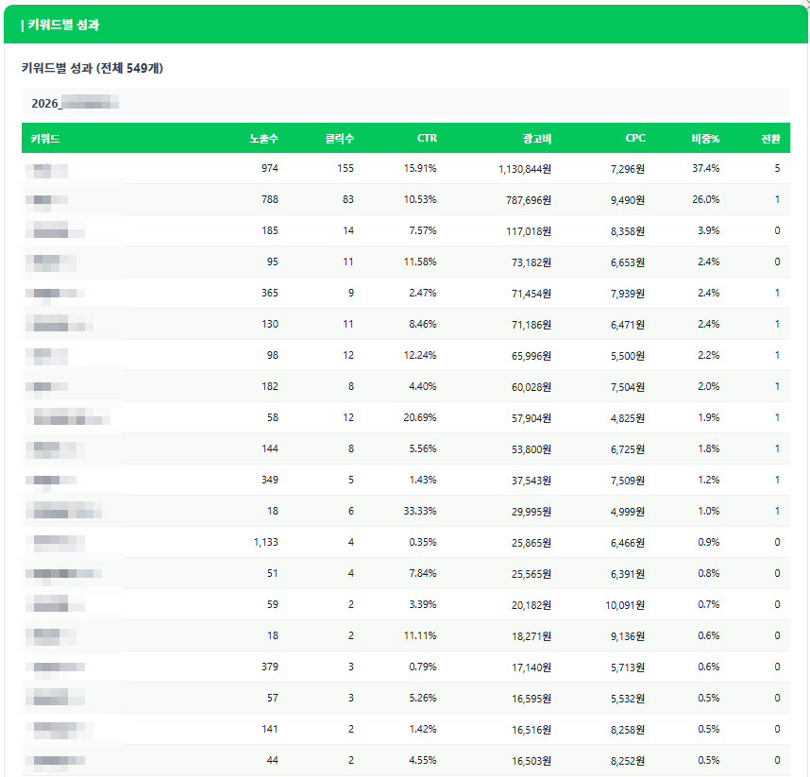This screenshot has height=777, width=810.
Task: Click the 60,028원 ad cost cell
Action: [532, 387]
